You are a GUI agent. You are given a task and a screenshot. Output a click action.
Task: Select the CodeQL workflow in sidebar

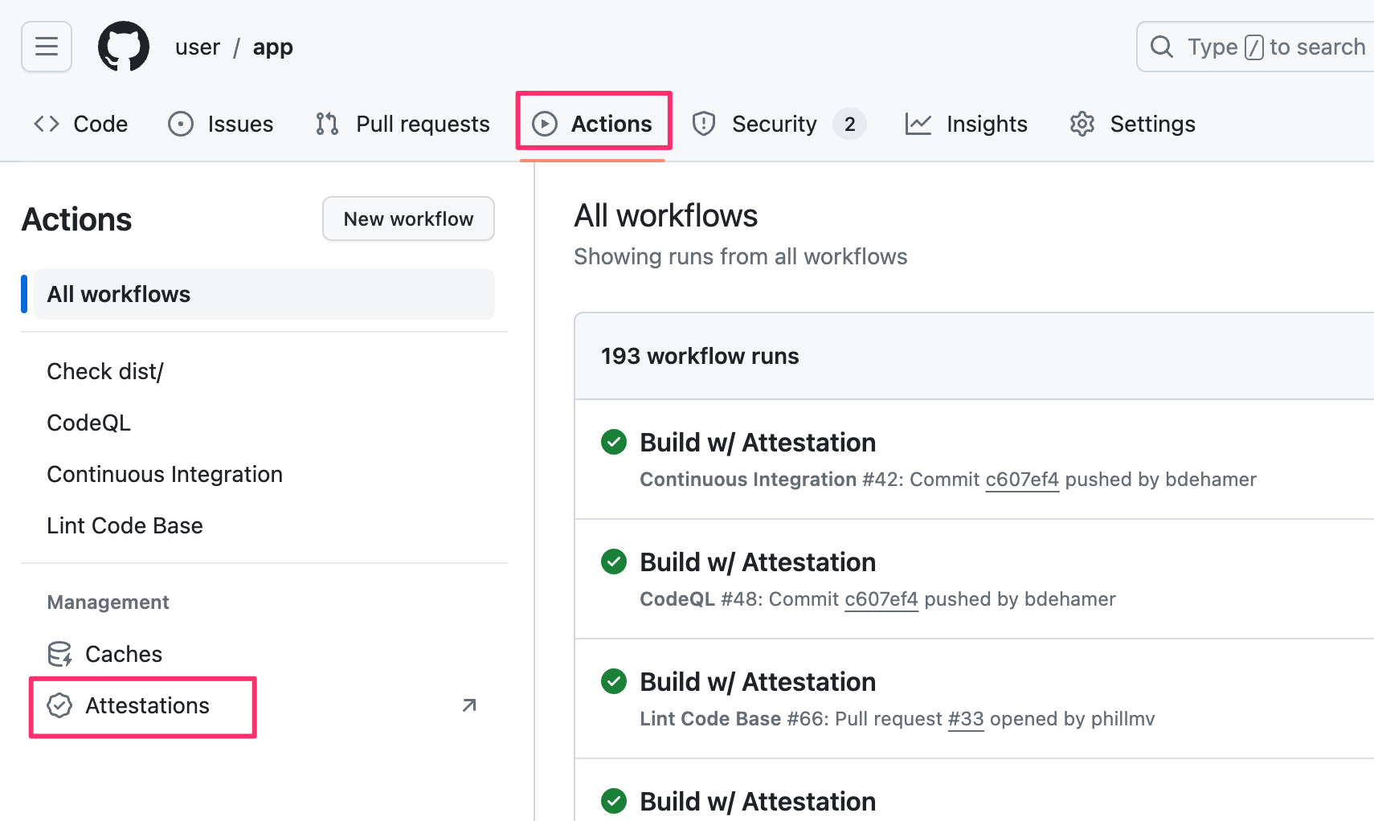point(89,423)
